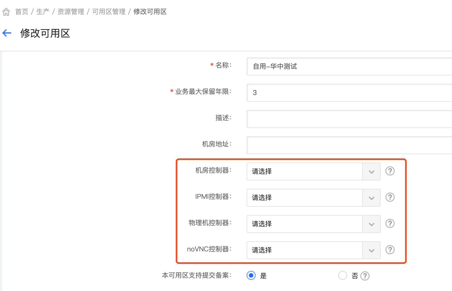Navigate to 资源管理 breadcrumb
Image resolution: width=452 pixels, height=291 pixels.
coord(71,12)
